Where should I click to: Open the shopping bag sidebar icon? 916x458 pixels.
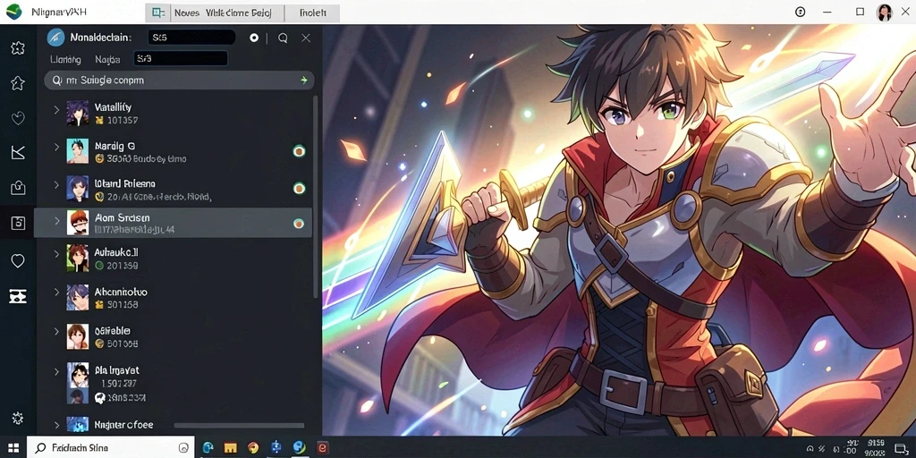pos(18,188)
